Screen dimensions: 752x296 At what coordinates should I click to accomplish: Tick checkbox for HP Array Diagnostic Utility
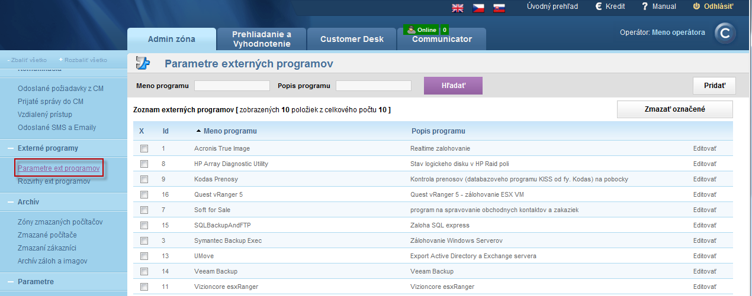(144, 164)
